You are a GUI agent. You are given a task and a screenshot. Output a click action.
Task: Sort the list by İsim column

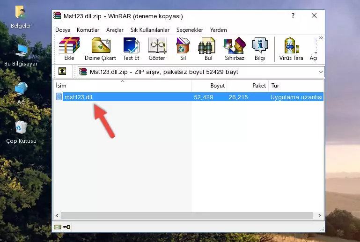point(123,86)
